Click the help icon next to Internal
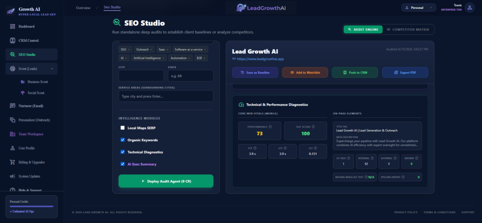Image resolution: width=482 pixels, height=223 pixels. click(x=372, y=158)
